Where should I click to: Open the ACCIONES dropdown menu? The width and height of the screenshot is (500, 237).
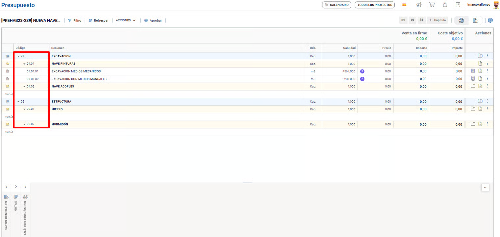click(x=126, y=20)
